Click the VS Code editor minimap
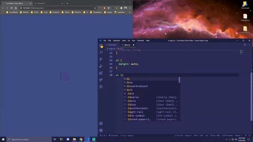Image resolution: width=253 pixels, height=142 pixels. coord(242,52)
